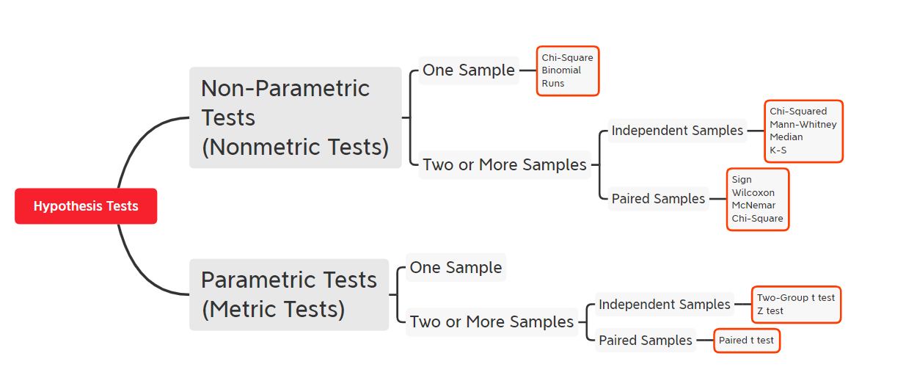Click the Paired t test box
The image size is (906, 389).
747,341
